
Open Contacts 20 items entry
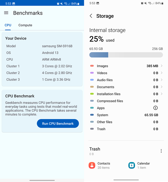point(99,165)
